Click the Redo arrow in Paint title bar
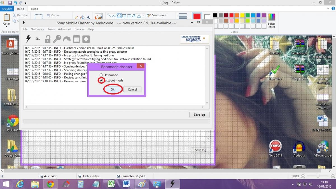Image resolution: width=336 pixels, height=189 pixels. 21,3
